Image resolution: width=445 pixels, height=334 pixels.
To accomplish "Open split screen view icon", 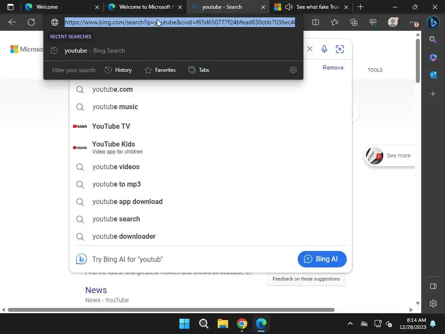I will [315, 22].
